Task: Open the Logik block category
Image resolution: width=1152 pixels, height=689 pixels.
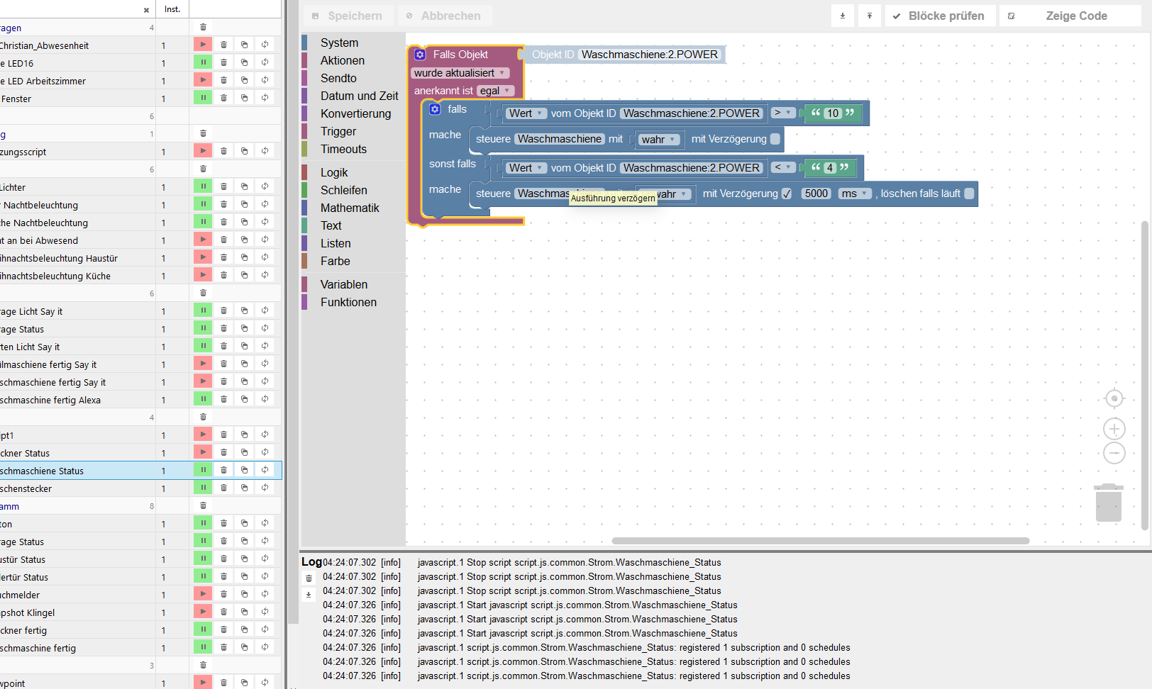Action: [x=334, y=172]
